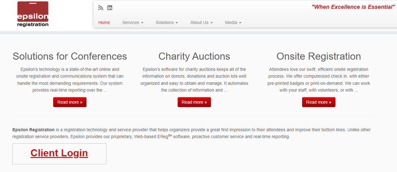Expand the Solutions dropdown menu
Screen dimensions: 397x172
(x=167, y=23)
